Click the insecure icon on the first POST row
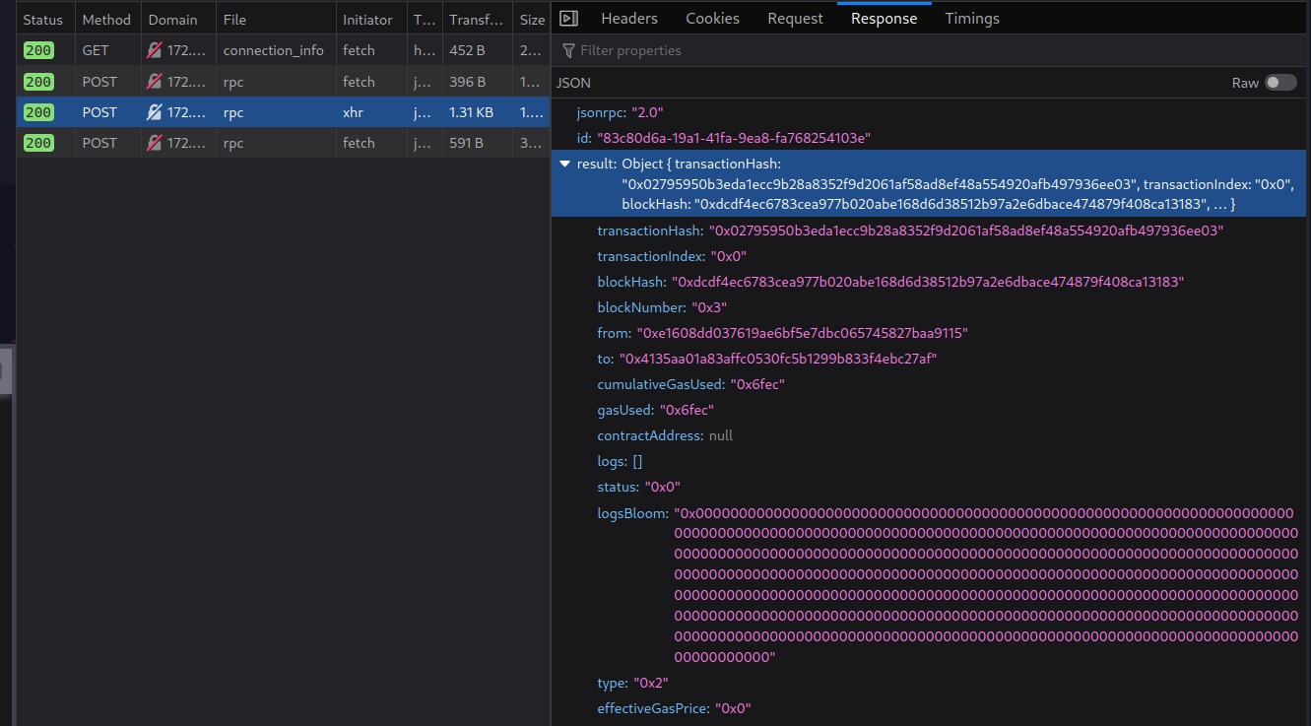 [153, 81]
